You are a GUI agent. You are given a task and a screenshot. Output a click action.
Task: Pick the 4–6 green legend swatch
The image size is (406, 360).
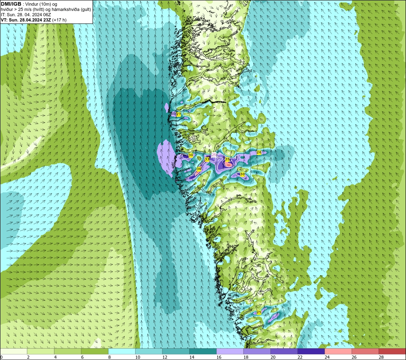[67, 351]
